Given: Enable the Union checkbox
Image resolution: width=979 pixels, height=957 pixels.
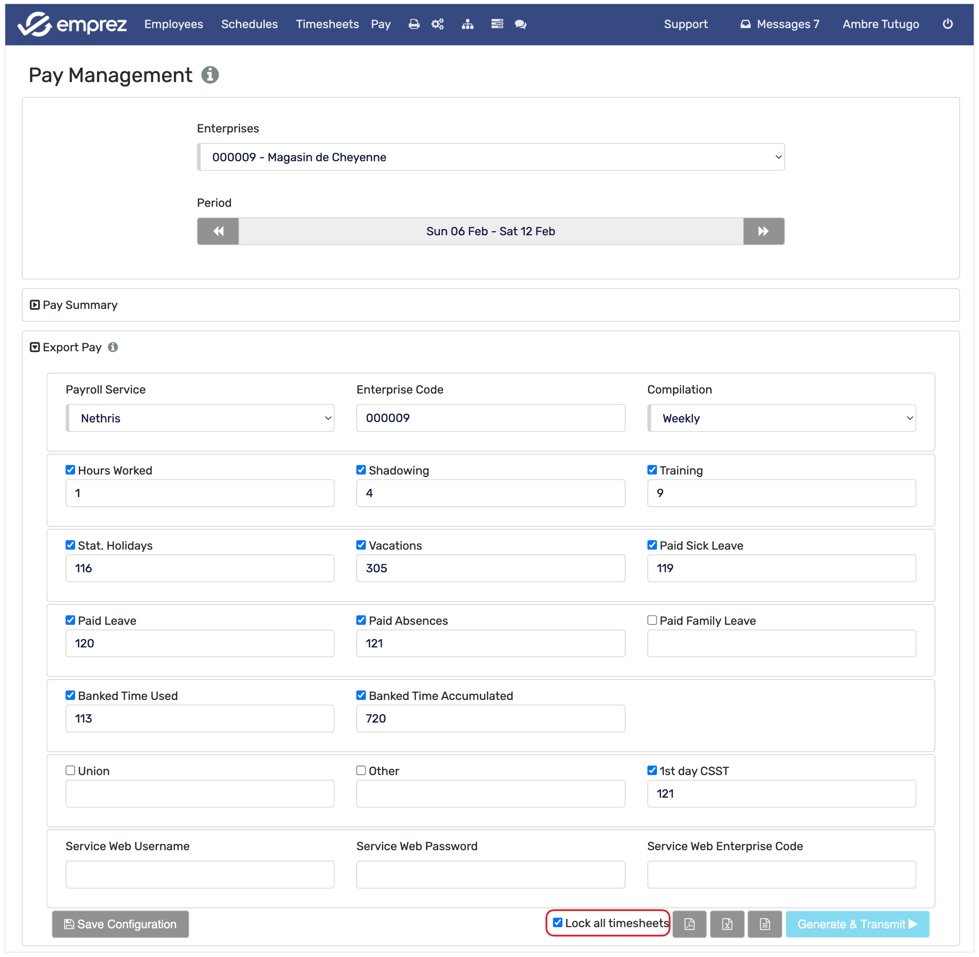Looking at the screenshot, I should [71, 771].
